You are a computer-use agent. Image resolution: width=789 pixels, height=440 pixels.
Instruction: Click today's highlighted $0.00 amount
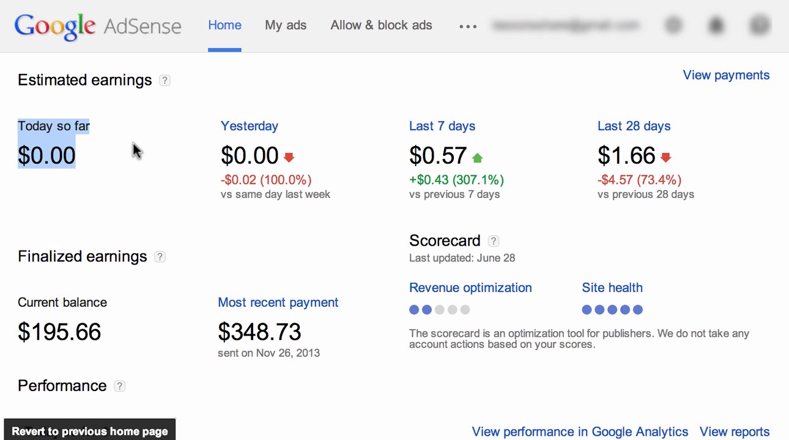click(46, 156)
